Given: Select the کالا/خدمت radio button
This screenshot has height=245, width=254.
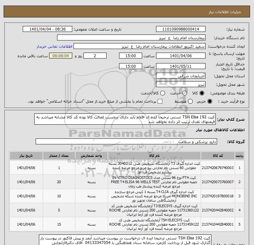Looking at the screenshot, I should coord(163,93).
